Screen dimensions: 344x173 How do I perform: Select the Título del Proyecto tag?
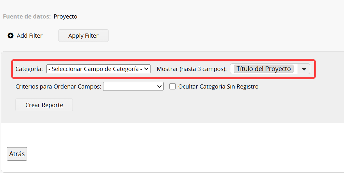pyautogui.click(x=264, y=69)
